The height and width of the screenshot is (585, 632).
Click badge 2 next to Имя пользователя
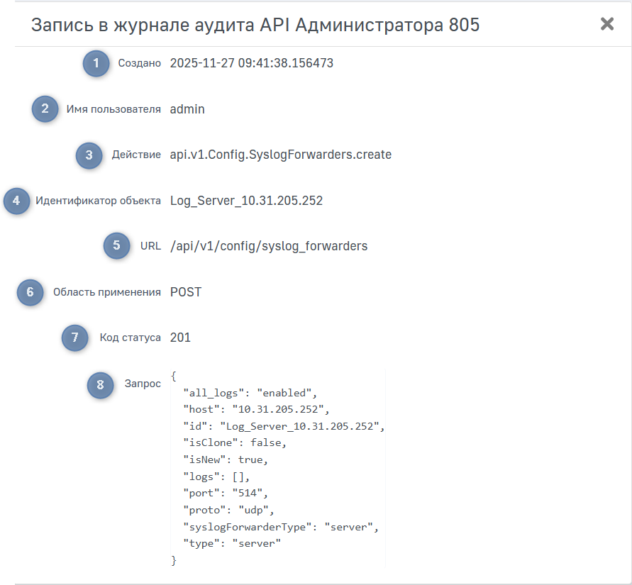coord(45,109)
